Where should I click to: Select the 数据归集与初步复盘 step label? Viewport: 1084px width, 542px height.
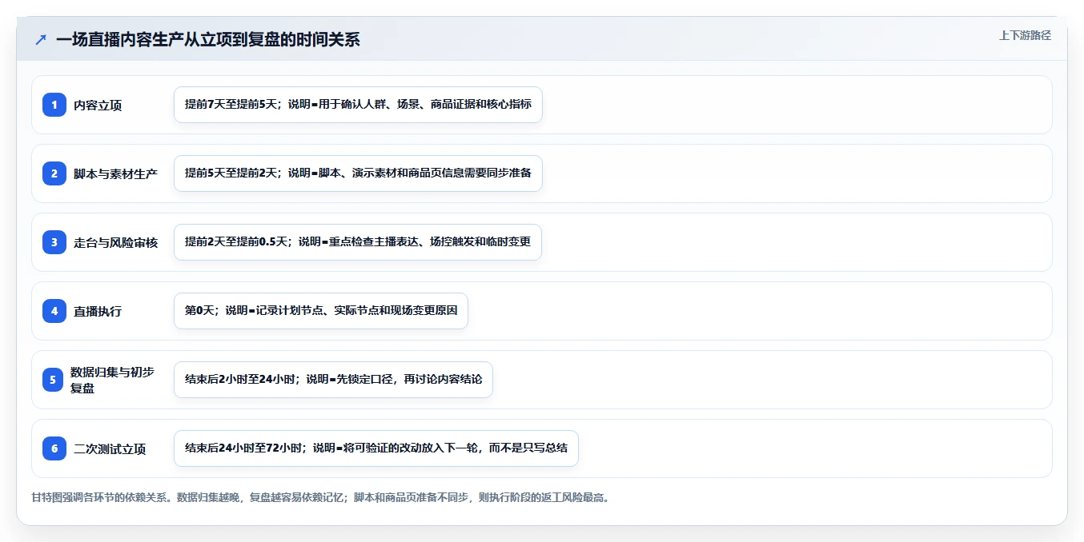click(x=113, y=380)
